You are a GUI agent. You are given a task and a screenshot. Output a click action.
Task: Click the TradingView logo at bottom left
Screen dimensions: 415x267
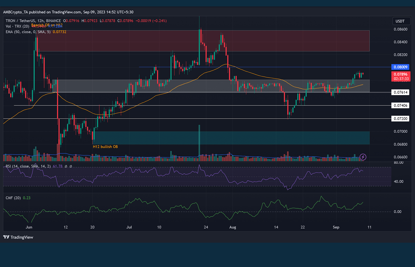pos(18,237)
